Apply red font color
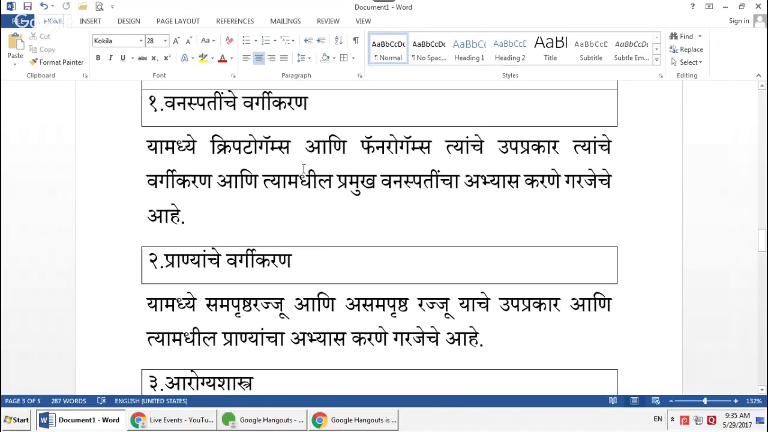 tap(223, 58)
